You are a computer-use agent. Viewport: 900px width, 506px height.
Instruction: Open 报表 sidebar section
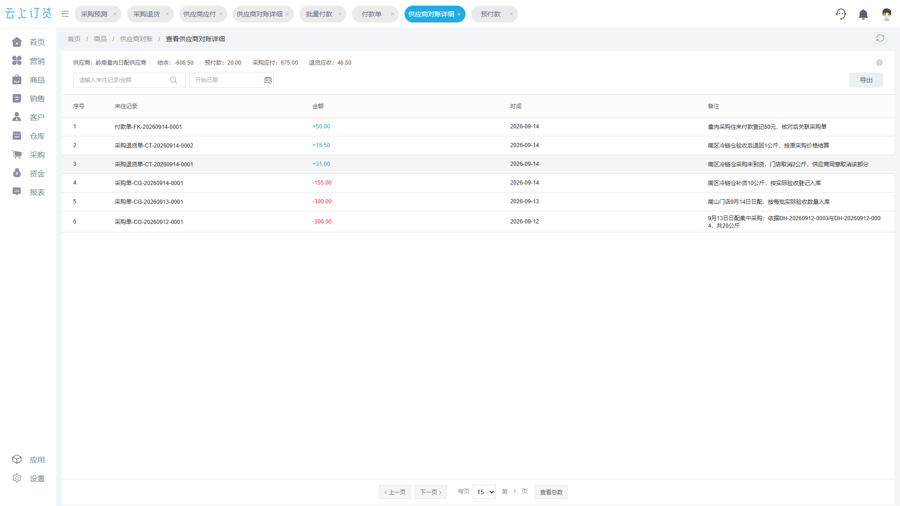(28, 192)
